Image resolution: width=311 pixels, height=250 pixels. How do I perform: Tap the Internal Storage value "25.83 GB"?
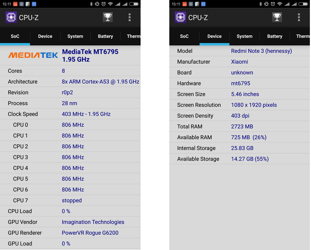point(242,148)
